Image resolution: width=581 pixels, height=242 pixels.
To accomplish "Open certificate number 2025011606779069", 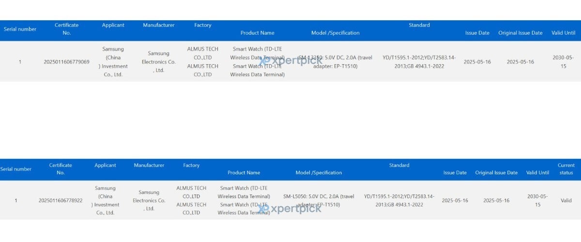I will tap(66, 62).
